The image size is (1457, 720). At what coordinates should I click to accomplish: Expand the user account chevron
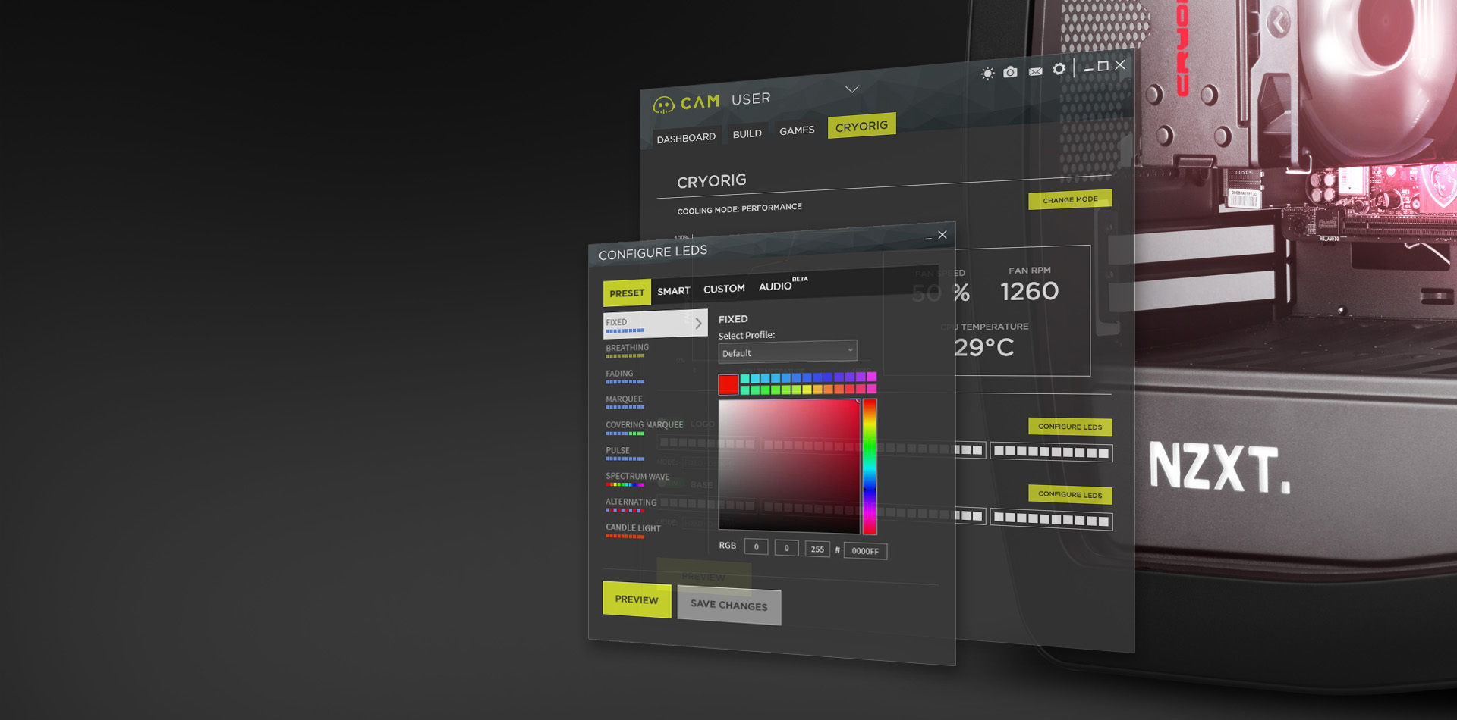pos(852,89)
